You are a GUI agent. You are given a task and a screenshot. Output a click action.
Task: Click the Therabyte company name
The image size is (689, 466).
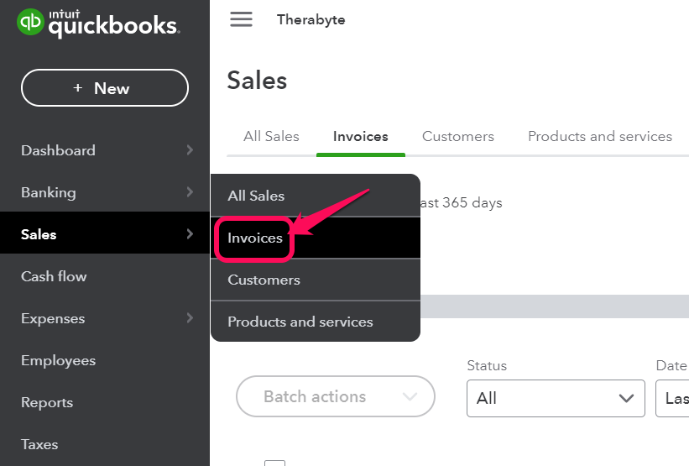pos(311,20)
